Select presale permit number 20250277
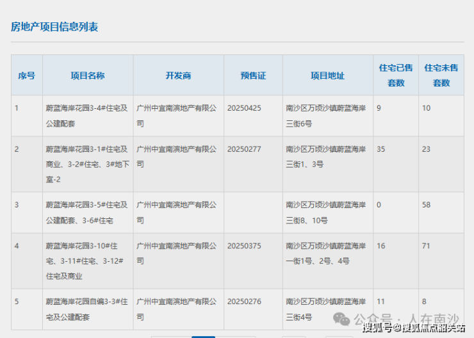The image size is (474, 338). pos(244,149)
